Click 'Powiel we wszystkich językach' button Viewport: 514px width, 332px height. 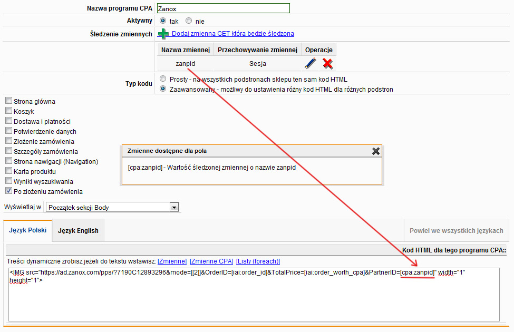(456, 230)
